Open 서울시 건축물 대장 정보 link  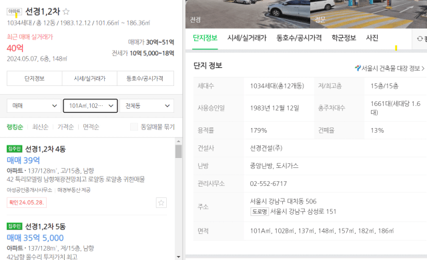pyautogui.click(x=390, y=68)
